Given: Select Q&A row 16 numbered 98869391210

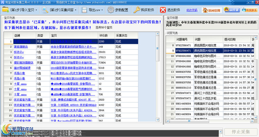Looking at the screenshot, I should [210, 87].
